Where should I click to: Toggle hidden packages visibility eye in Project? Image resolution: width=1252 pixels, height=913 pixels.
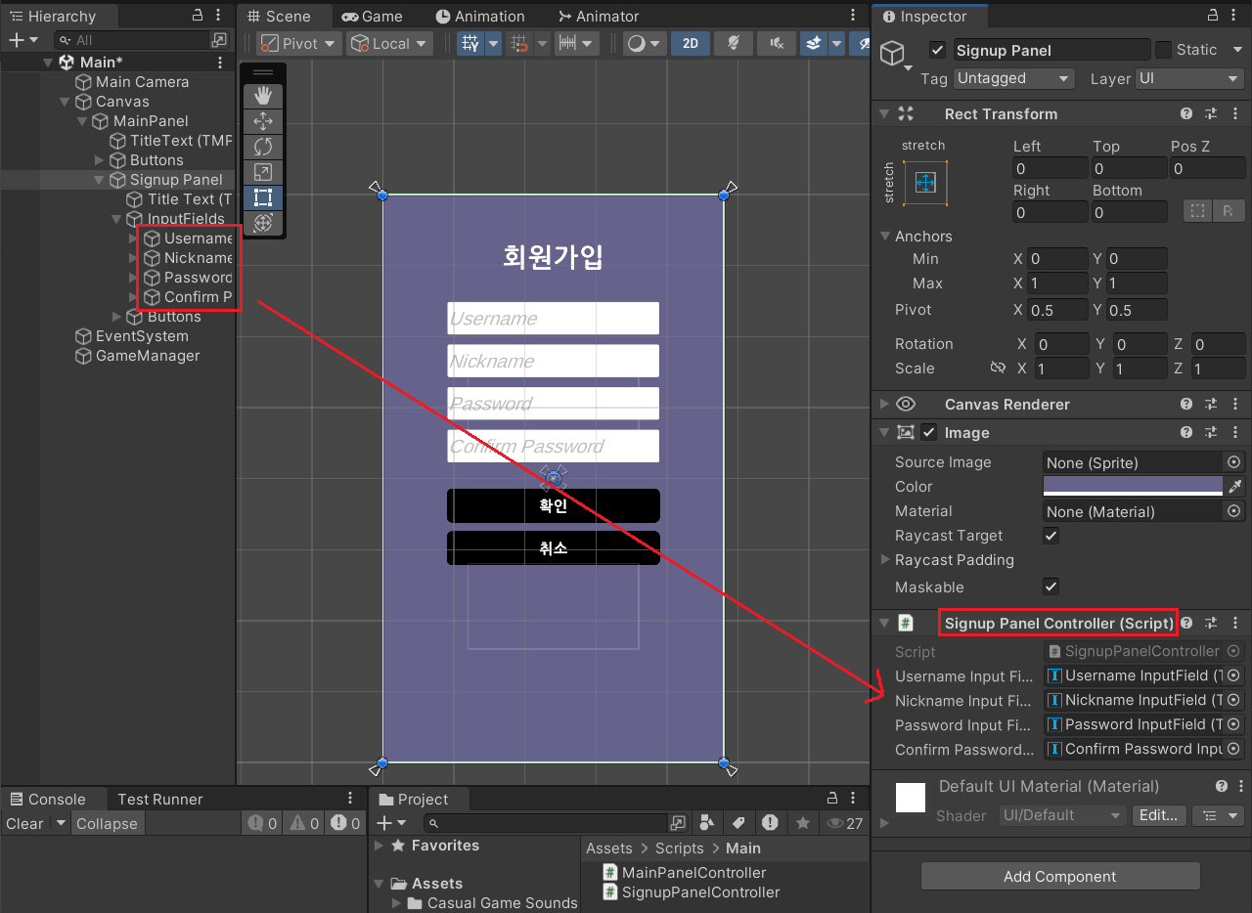[845, 823]
